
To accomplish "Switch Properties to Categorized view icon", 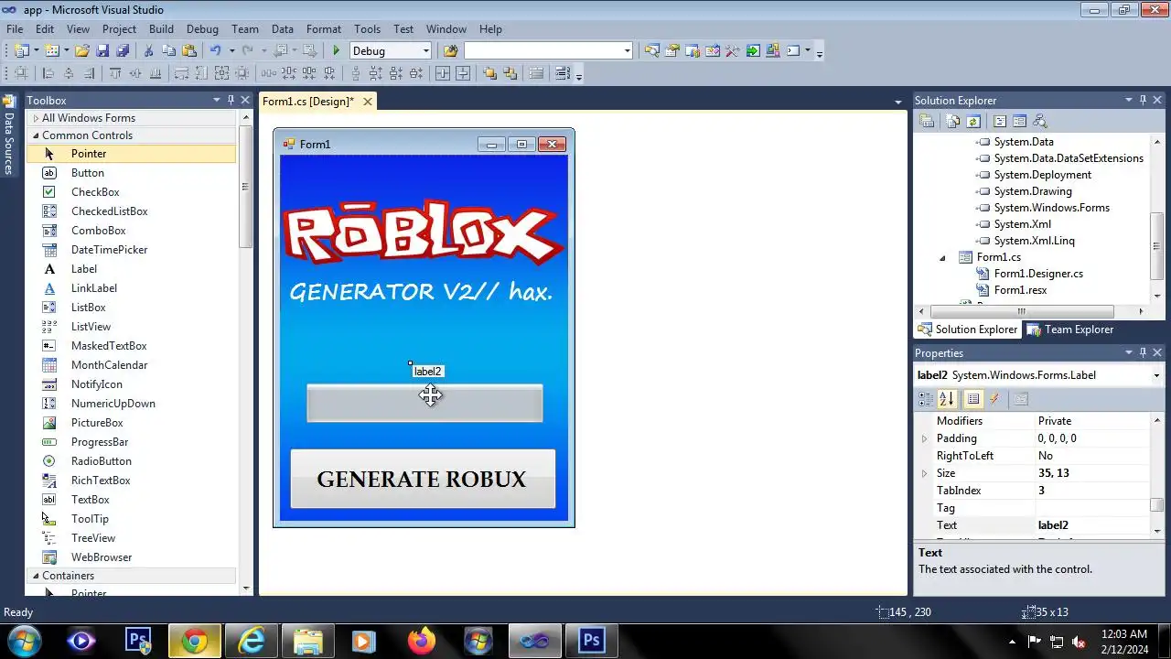I will tap(926, 399).
